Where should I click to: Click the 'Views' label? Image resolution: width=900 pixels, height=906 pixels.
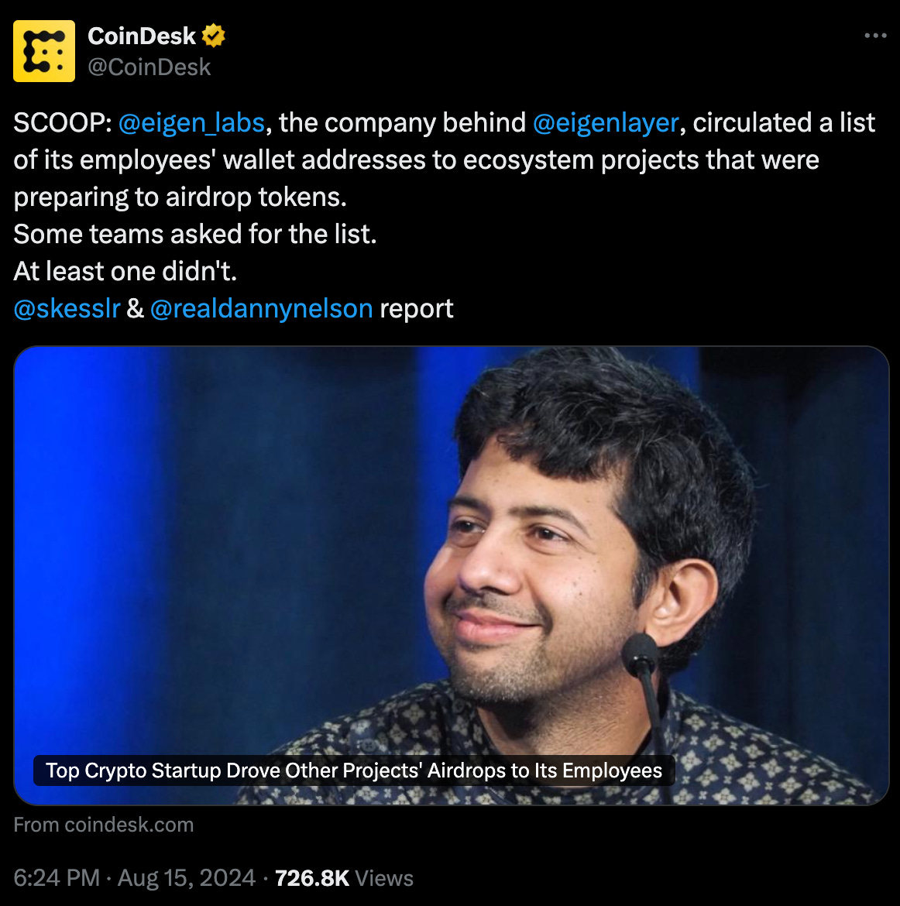[x=384, y=877]
